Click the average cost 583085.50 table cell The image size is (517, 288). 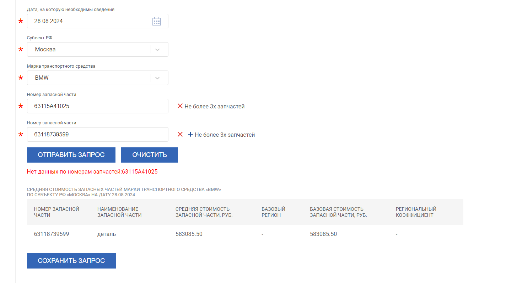tap(189, 234)
